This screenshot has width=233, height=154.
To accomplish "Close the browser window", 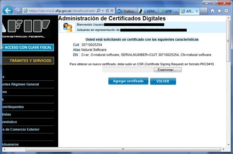I will (225, 3).
